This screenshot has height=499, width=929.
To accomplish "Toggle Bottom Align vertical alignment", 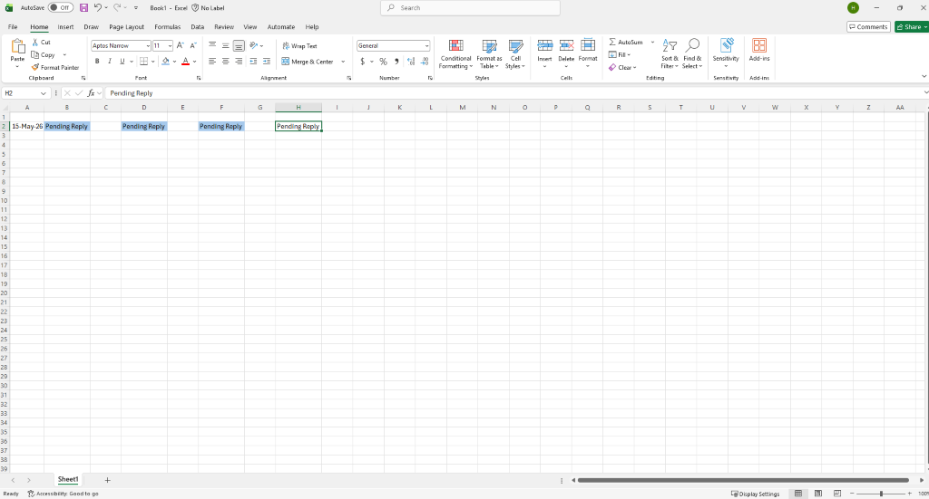I will click(x=239, y=45).
